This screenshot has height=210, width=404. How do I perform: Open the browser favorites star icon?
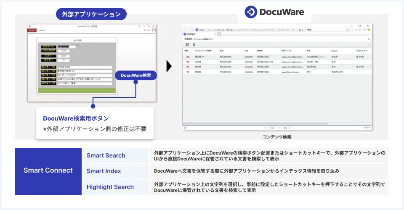pyautogui.click(x=361, y=30)
